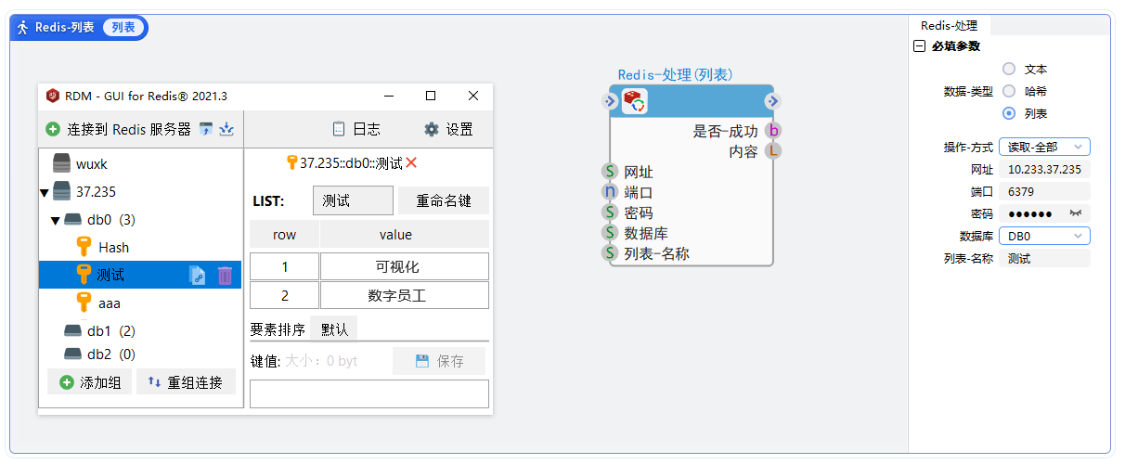Click the node's right flow-output arrow port

[773, 101]
